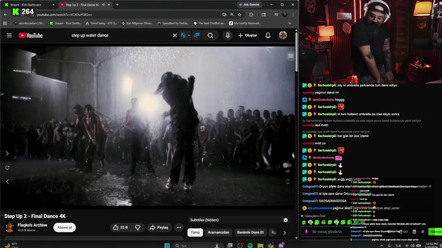The height and width of the screenshot is (248, 442).
Task: Open the Oluştur create button
Action: click(248, 35)
